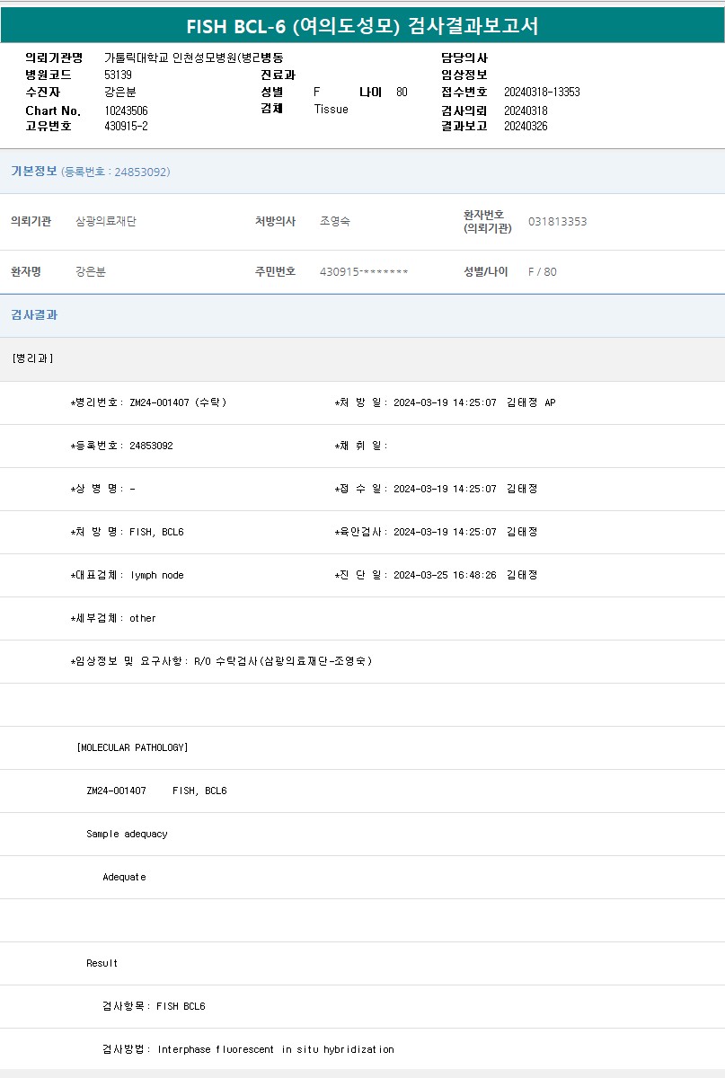The image size is (725, 1078).
Task: Click the 임상정보 및 요구사항 line
Action: (x=221, y=661)
